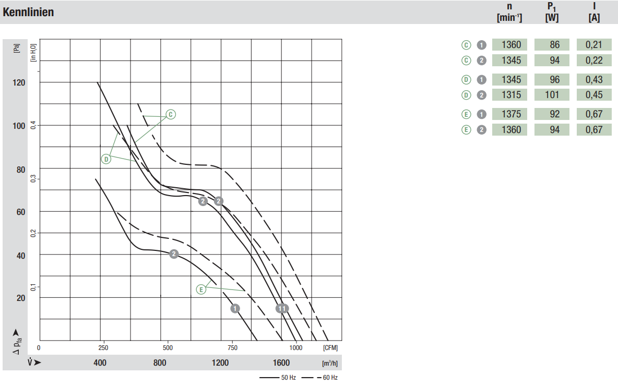Click the P1 [W] column header
618x386 pixels.
coord(552,12)
